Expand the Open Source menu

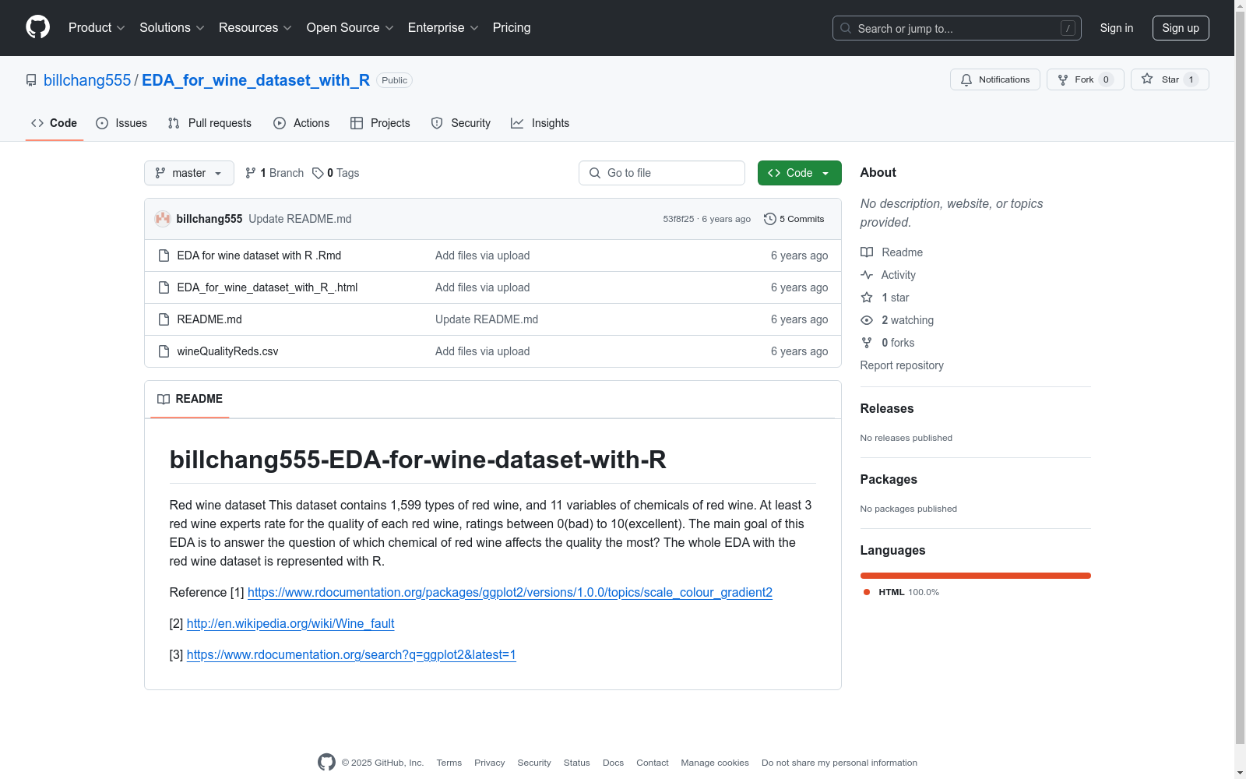click(x=350, y=27)
